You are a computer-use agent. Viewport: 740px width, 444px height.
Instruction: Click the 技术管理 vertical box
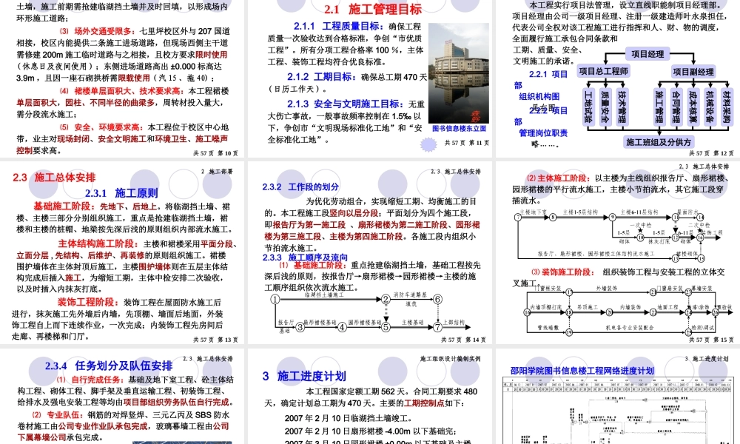click(x=622, y=107)
